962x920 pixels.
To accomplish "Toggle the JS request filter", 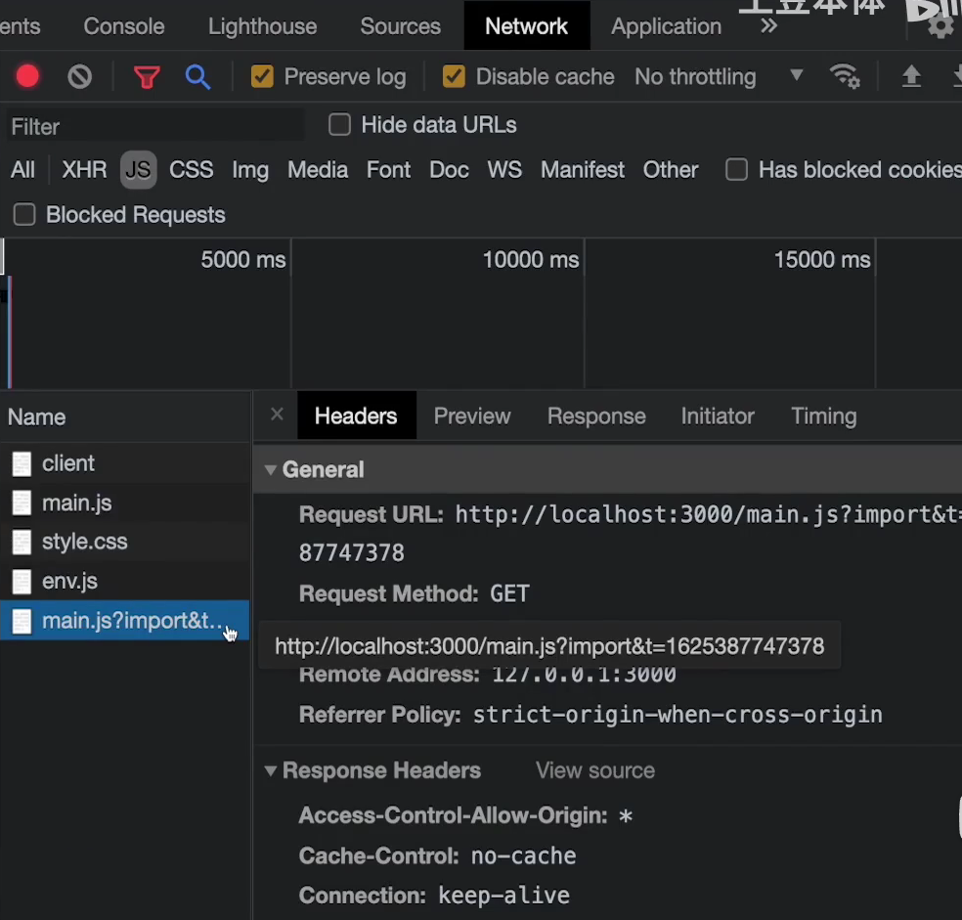I will point(138,169).
